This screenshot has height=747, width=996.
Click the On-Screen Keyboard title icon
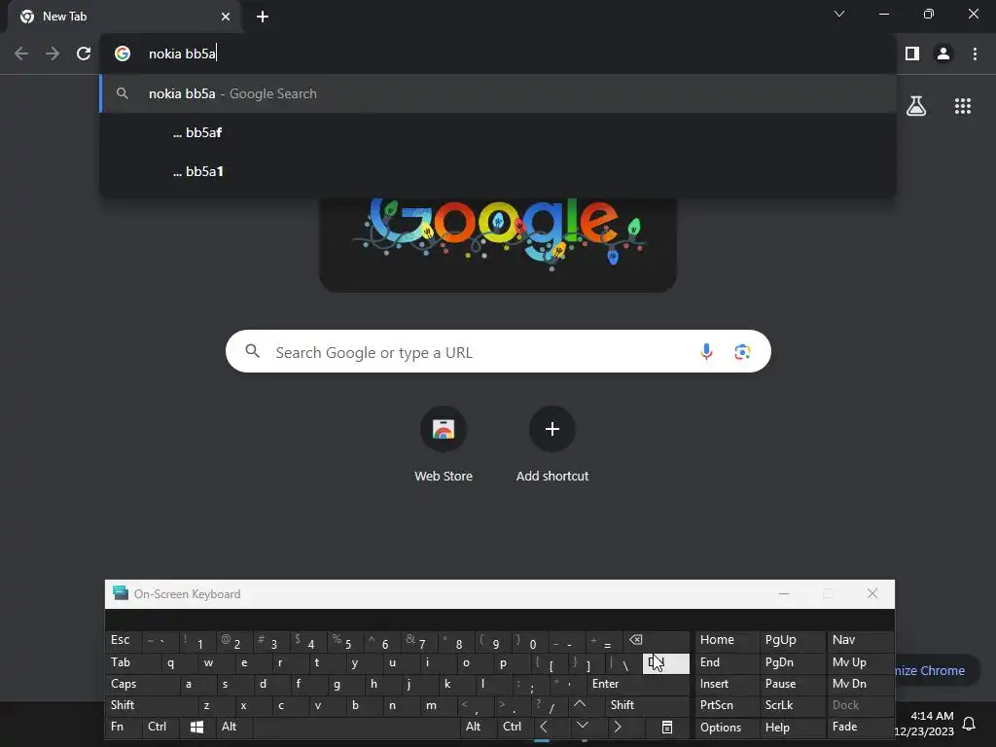tap(120, 593)
